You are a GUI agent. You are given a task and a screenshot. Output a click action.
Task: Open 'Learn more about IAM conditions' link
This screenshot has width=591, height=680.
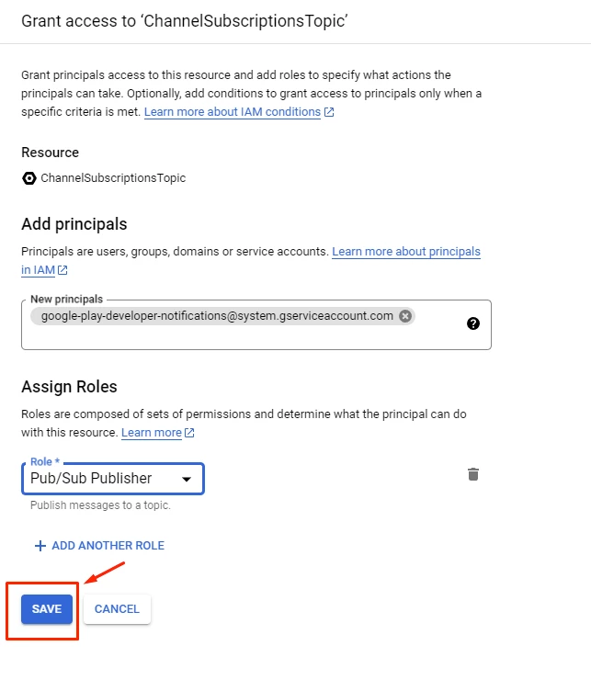pos(233,112)
